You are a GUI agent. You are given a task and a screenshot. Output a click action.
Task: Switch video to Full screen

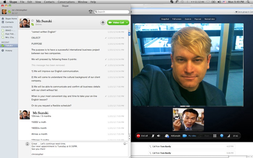(177, 19)
